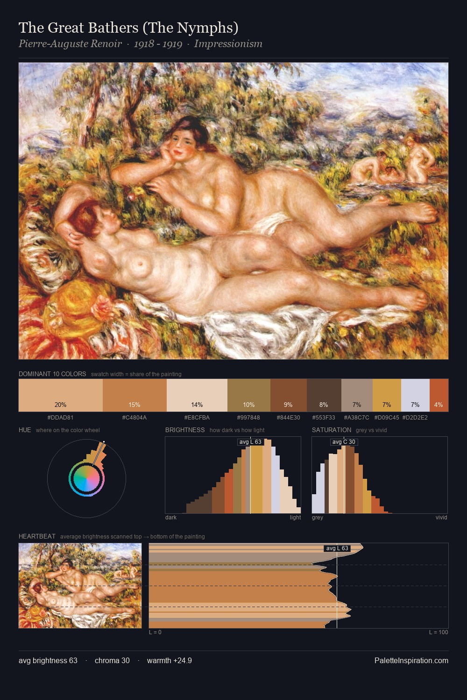Click the hex label #997848
This screenshot has width=467, height=700.
248,418
